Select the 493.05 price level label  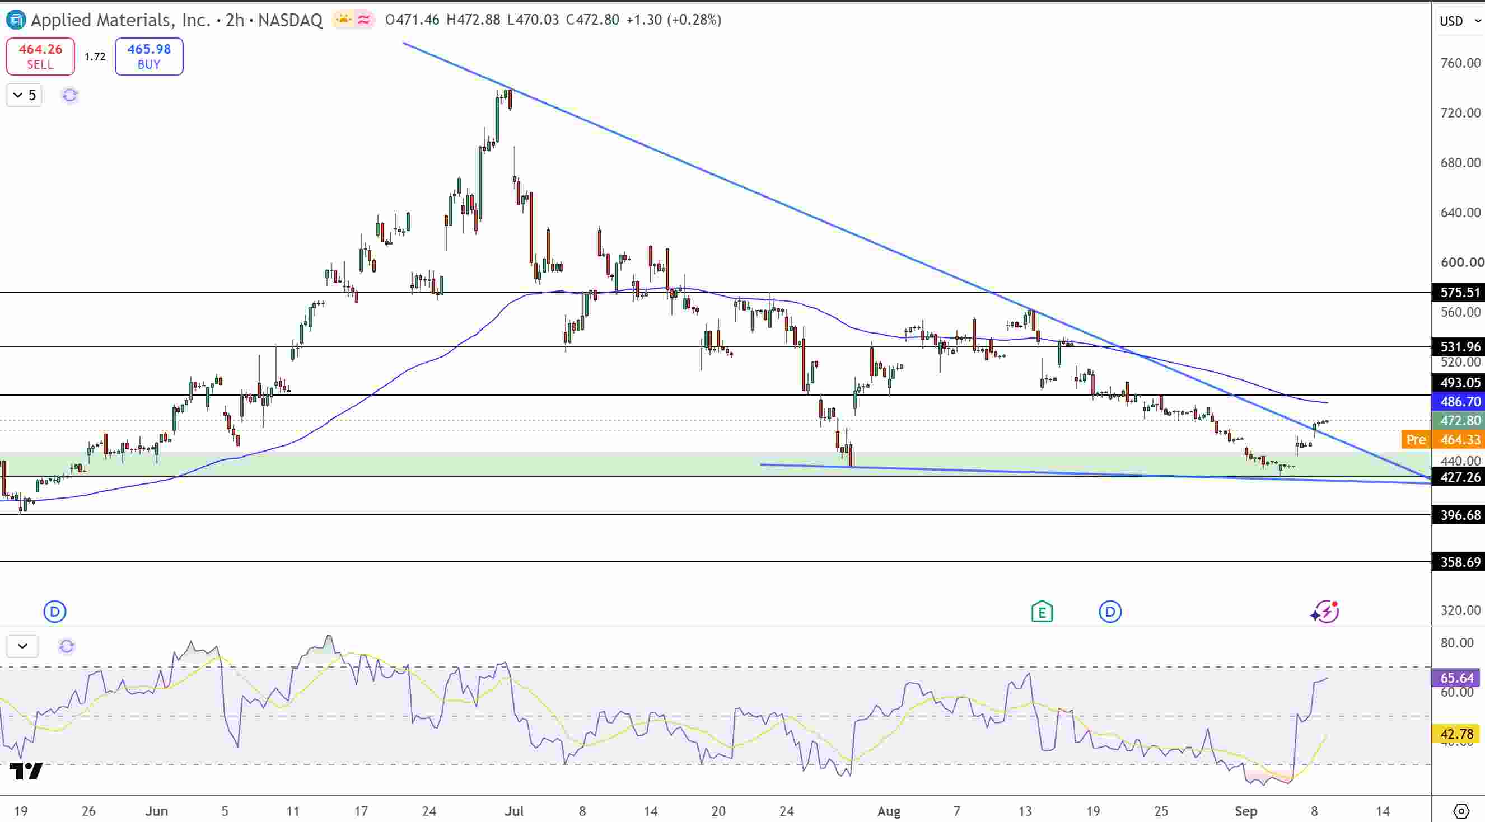[1459, 383]
